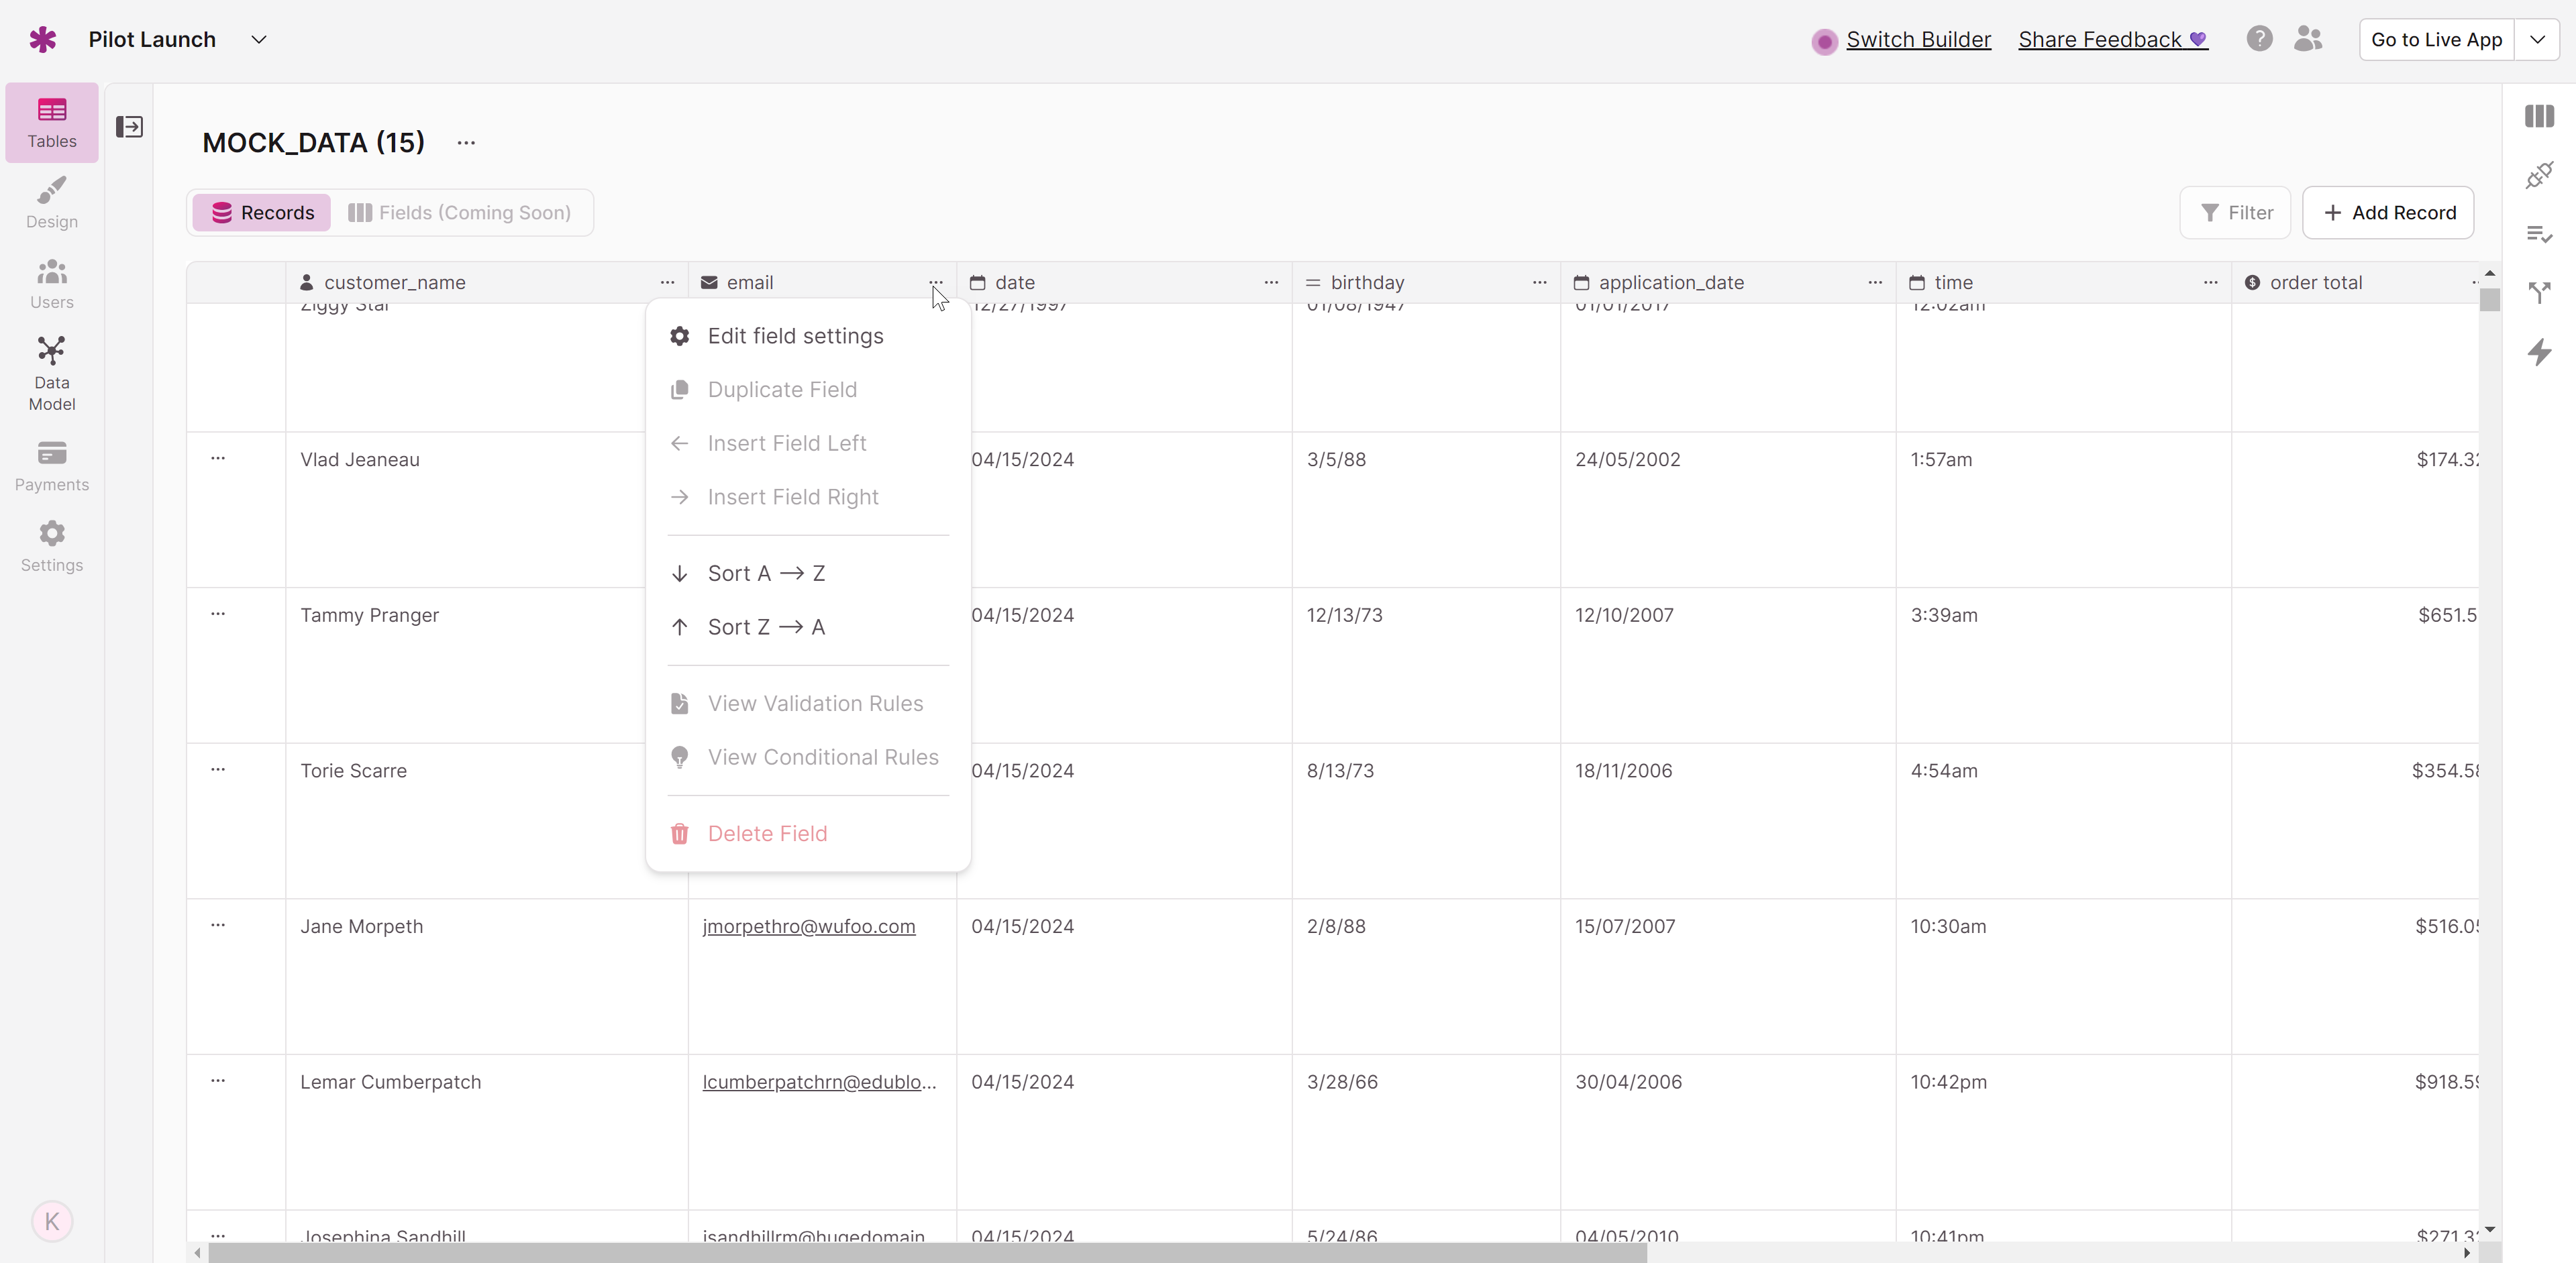Image resolution: width=2576 pixels, height=1263 pixels.
Task: Switch to the Records tab
Action: (262, 213)
